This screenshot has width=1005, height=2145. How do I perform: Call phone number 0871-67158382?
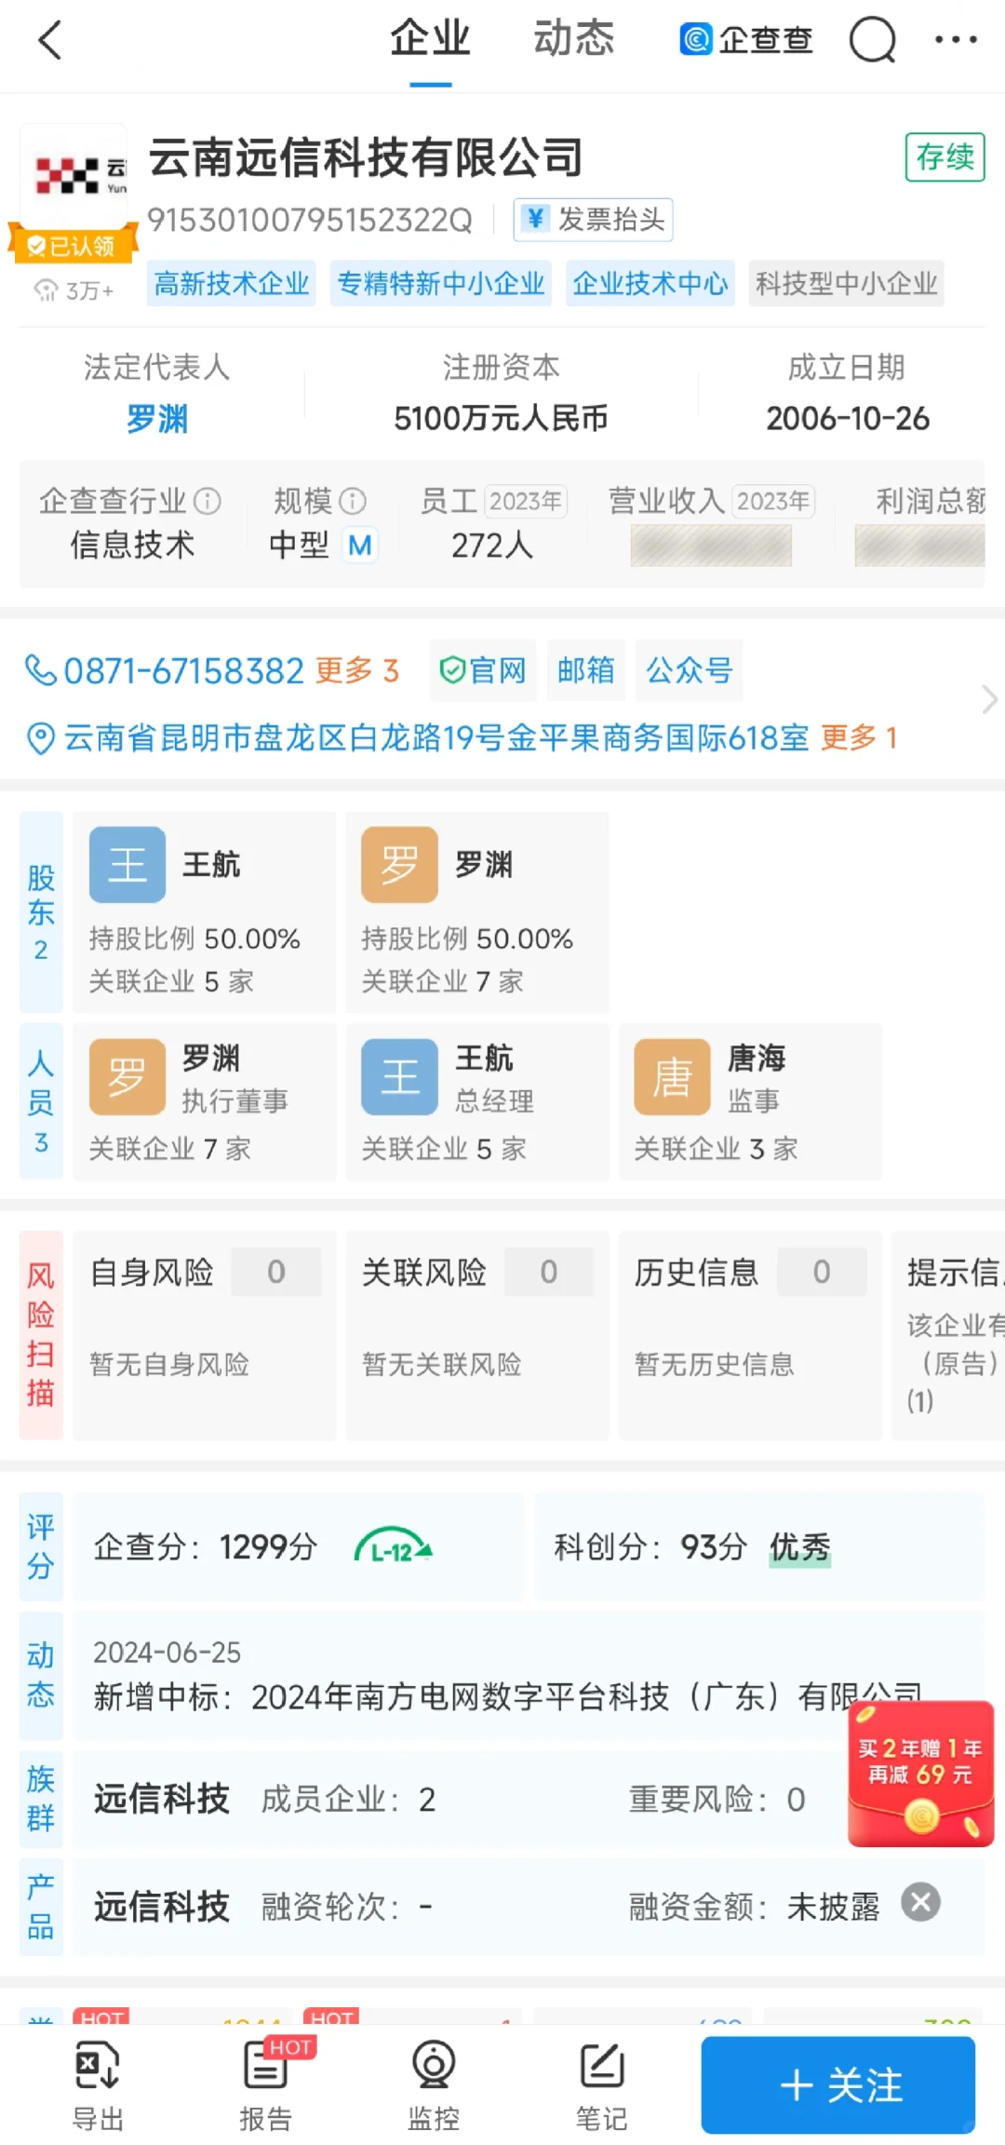[x=184, y=670]
